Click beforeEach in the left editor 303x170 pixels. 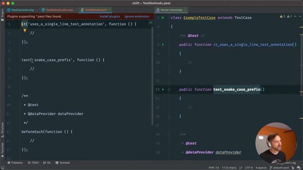(32, 132)
